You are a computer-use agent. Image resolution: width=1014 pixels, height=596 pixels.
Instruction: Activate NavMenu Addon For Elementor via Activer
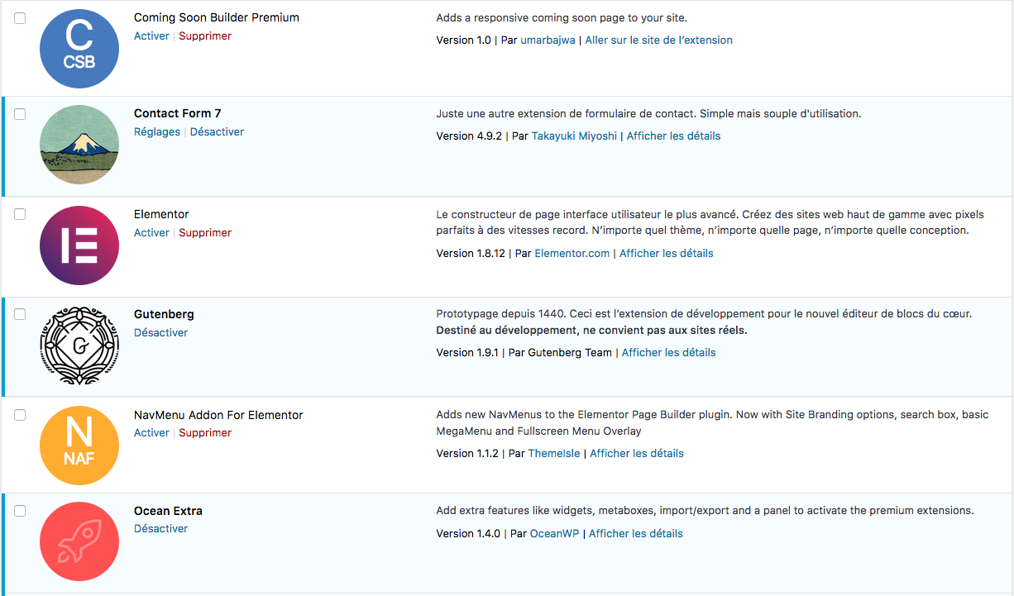pyautogui.click(x=151, y=432)
